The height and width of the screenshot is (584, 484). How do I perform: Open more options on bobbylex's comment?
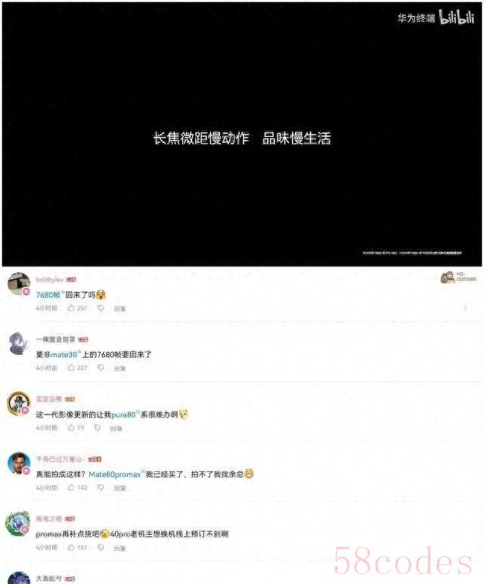(x=464, y=308)
